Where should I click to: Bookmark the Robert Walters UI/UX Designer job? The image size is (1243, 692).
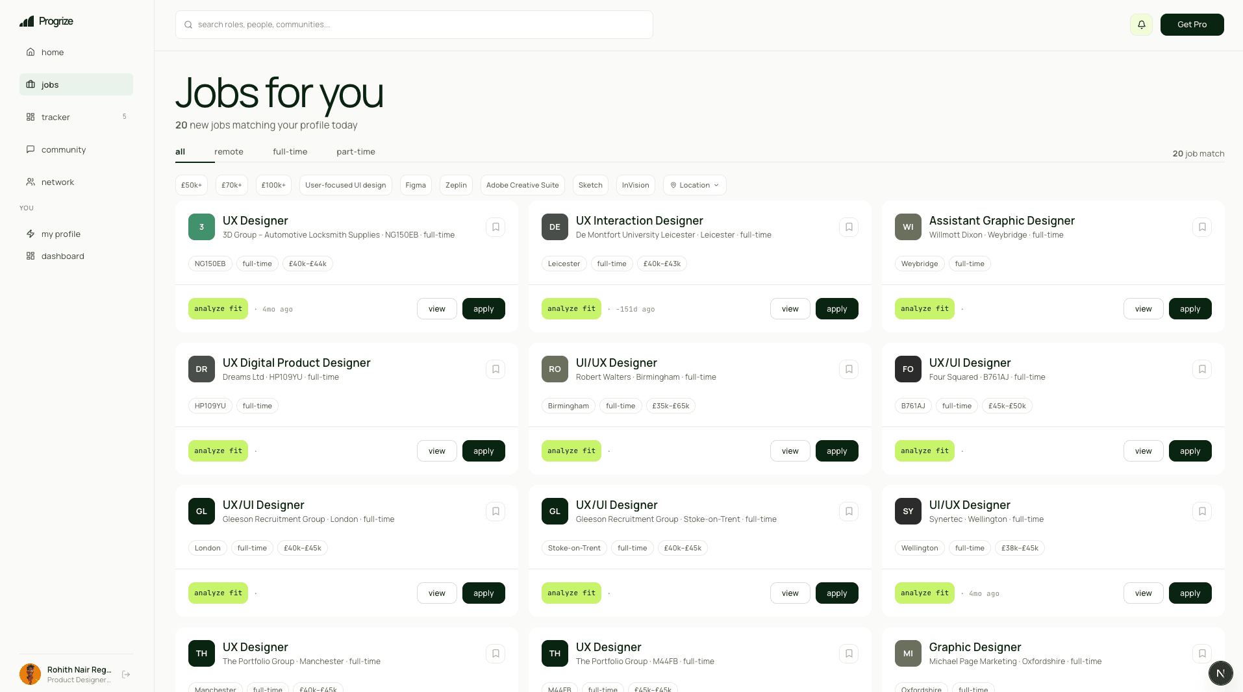(849, 369)
